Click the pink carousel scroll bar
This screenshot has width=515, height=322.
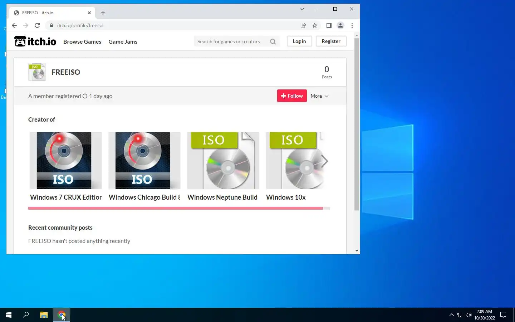tap(176, 208)
